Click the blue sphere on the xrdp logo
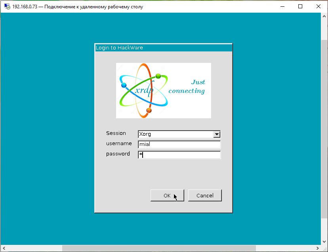The height and width of the screenshot is (252, 328). click(x=124, y=85)
